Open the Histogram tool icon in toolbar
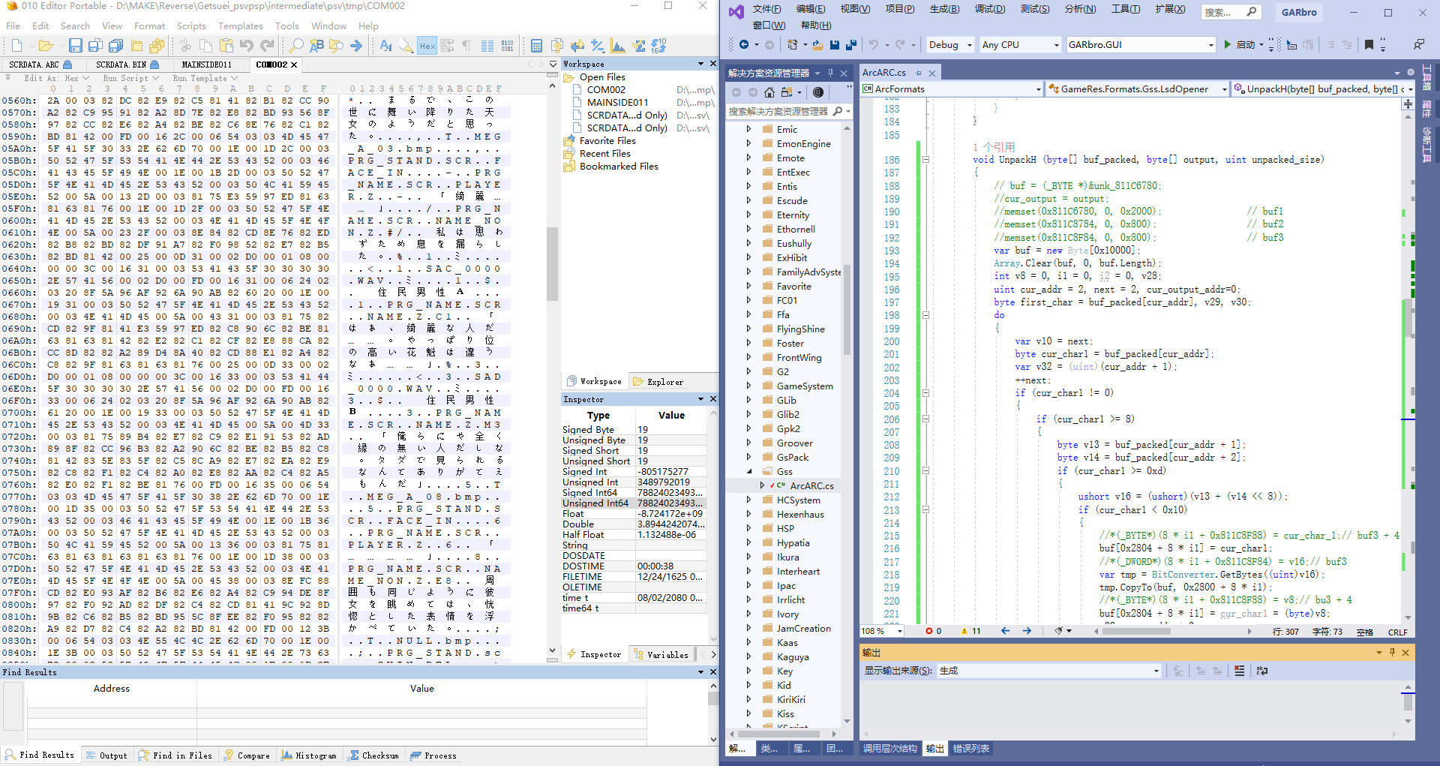This screenshot has height=766, width=1440. (x=618, y=46)
